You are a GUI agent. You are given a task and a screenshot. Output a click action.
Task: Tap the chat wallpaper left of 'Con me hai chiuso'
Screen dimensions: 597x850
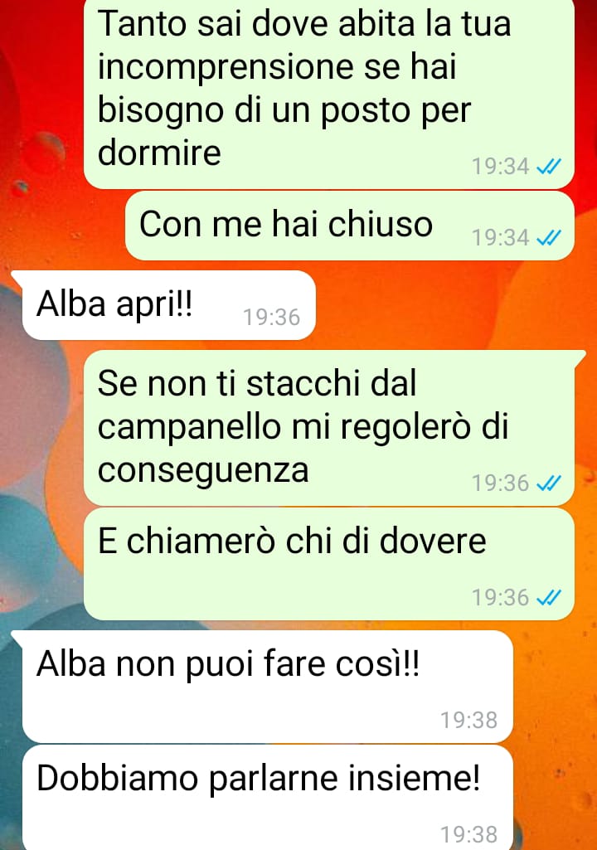pos(62,226)
